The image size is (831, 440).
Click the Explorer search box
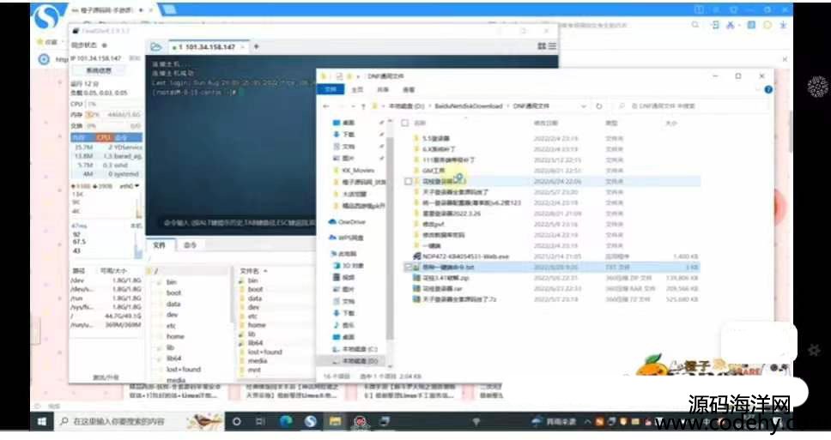(689, 106)
